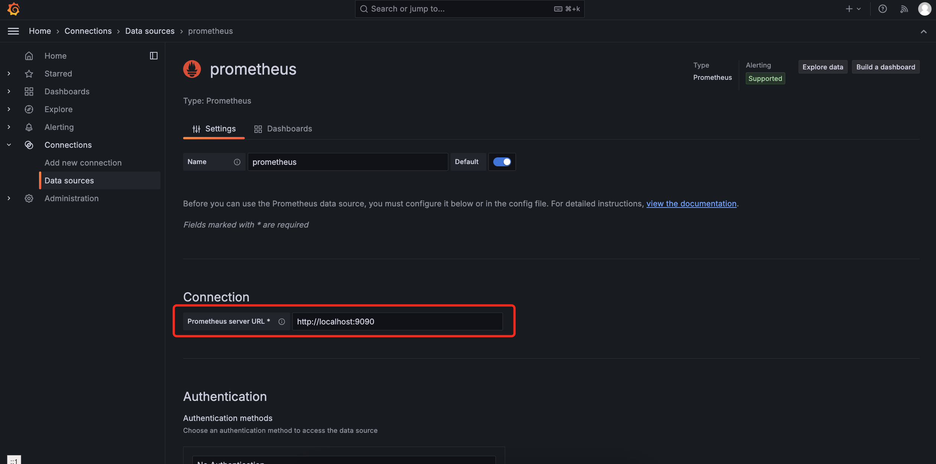Open Add new connection menu item
936x464 pixels.
pyautogui.click(x=83, y=163)
